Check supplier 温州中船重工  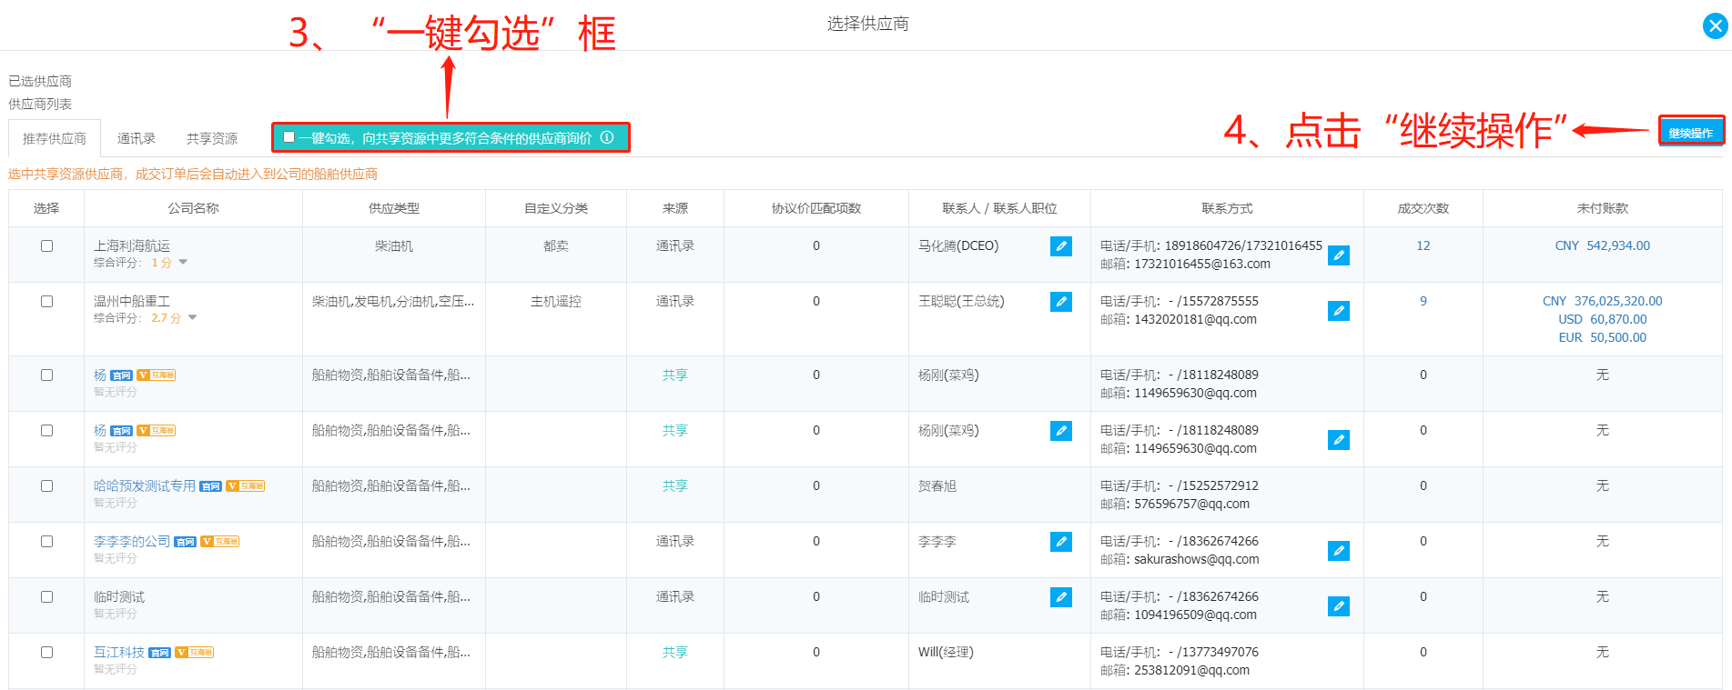click(x=46, y=302)
